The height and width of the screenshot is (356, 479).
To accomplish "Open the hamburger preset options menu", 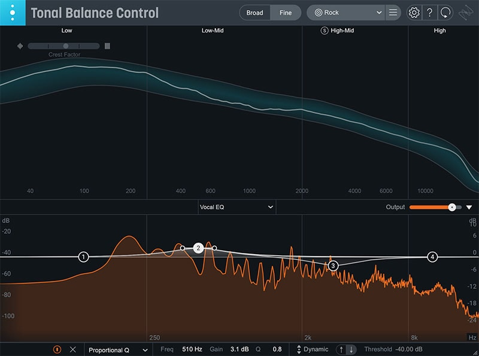I will coord(393,13).
